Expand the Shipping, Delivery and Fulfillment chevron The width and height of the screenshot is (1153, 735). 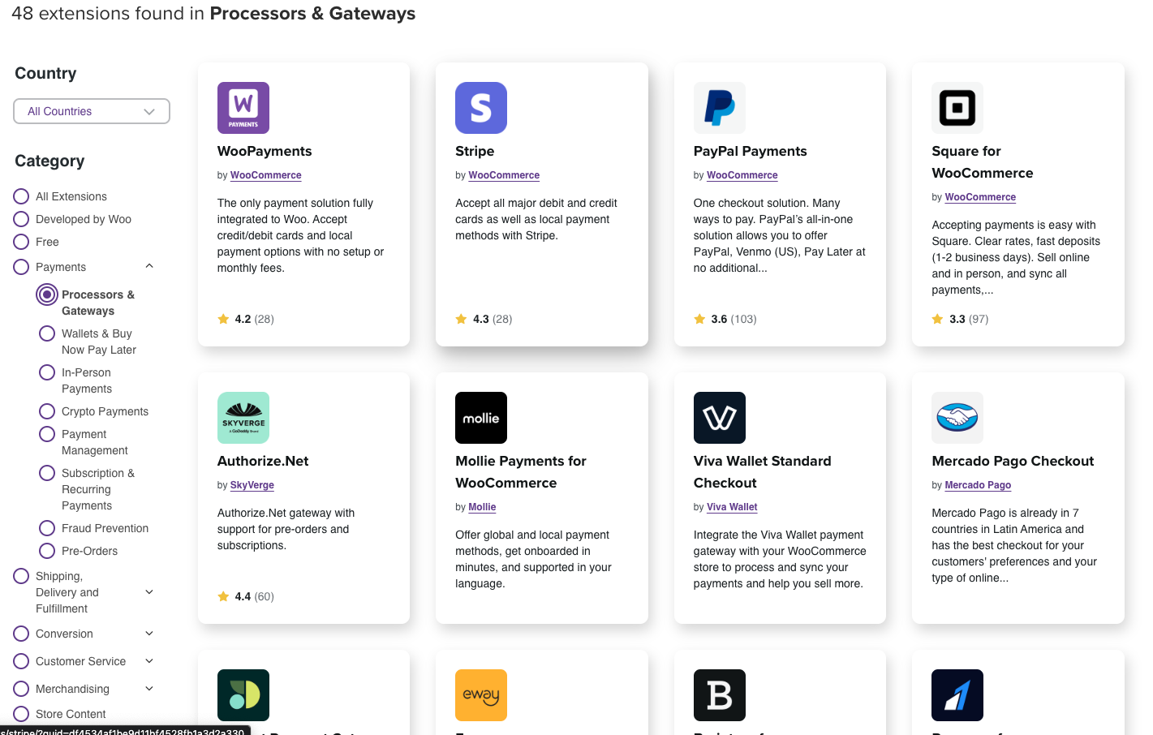pyautogui.click(x=149, y=592)
